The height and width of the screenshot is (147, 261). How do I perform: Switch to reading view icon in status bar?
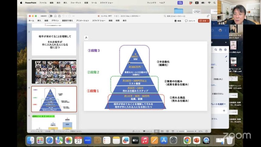(167, 131)
